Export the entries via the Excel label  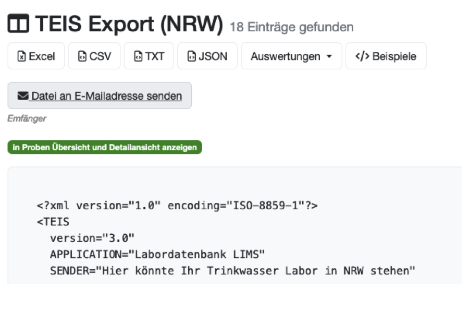click(x=42, y=56)
